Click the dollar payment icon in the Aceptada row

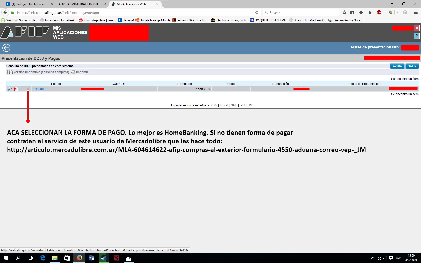coord(28,89)
